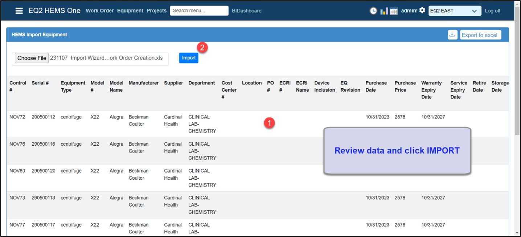Expand the EQ2 EAST facility dropdown
Screen dimensions: 521x237
[x=455, y=11]
